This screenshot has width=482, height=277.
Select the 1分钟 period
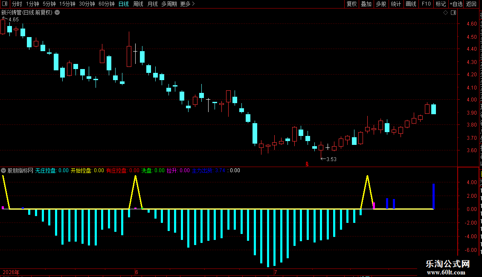(x=32, y=4)
